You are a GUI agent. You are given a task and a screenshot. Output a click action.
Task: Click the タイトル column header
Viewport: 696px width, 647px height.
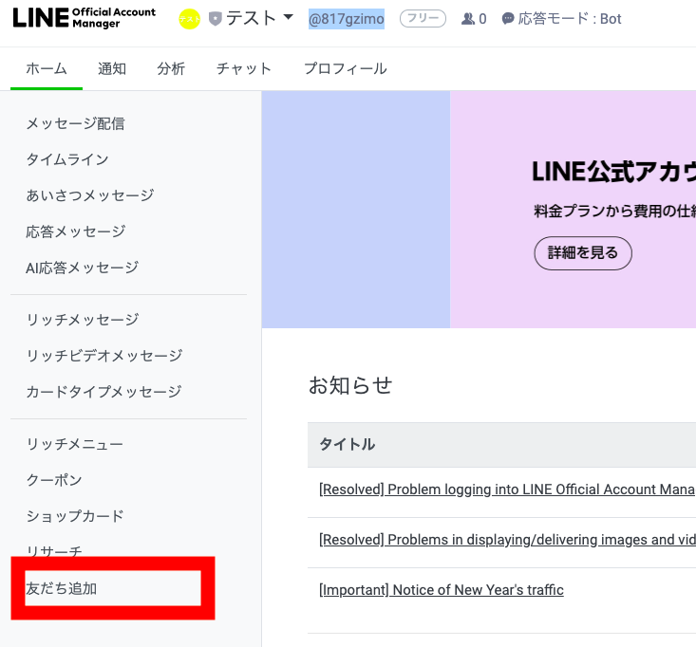348,444
